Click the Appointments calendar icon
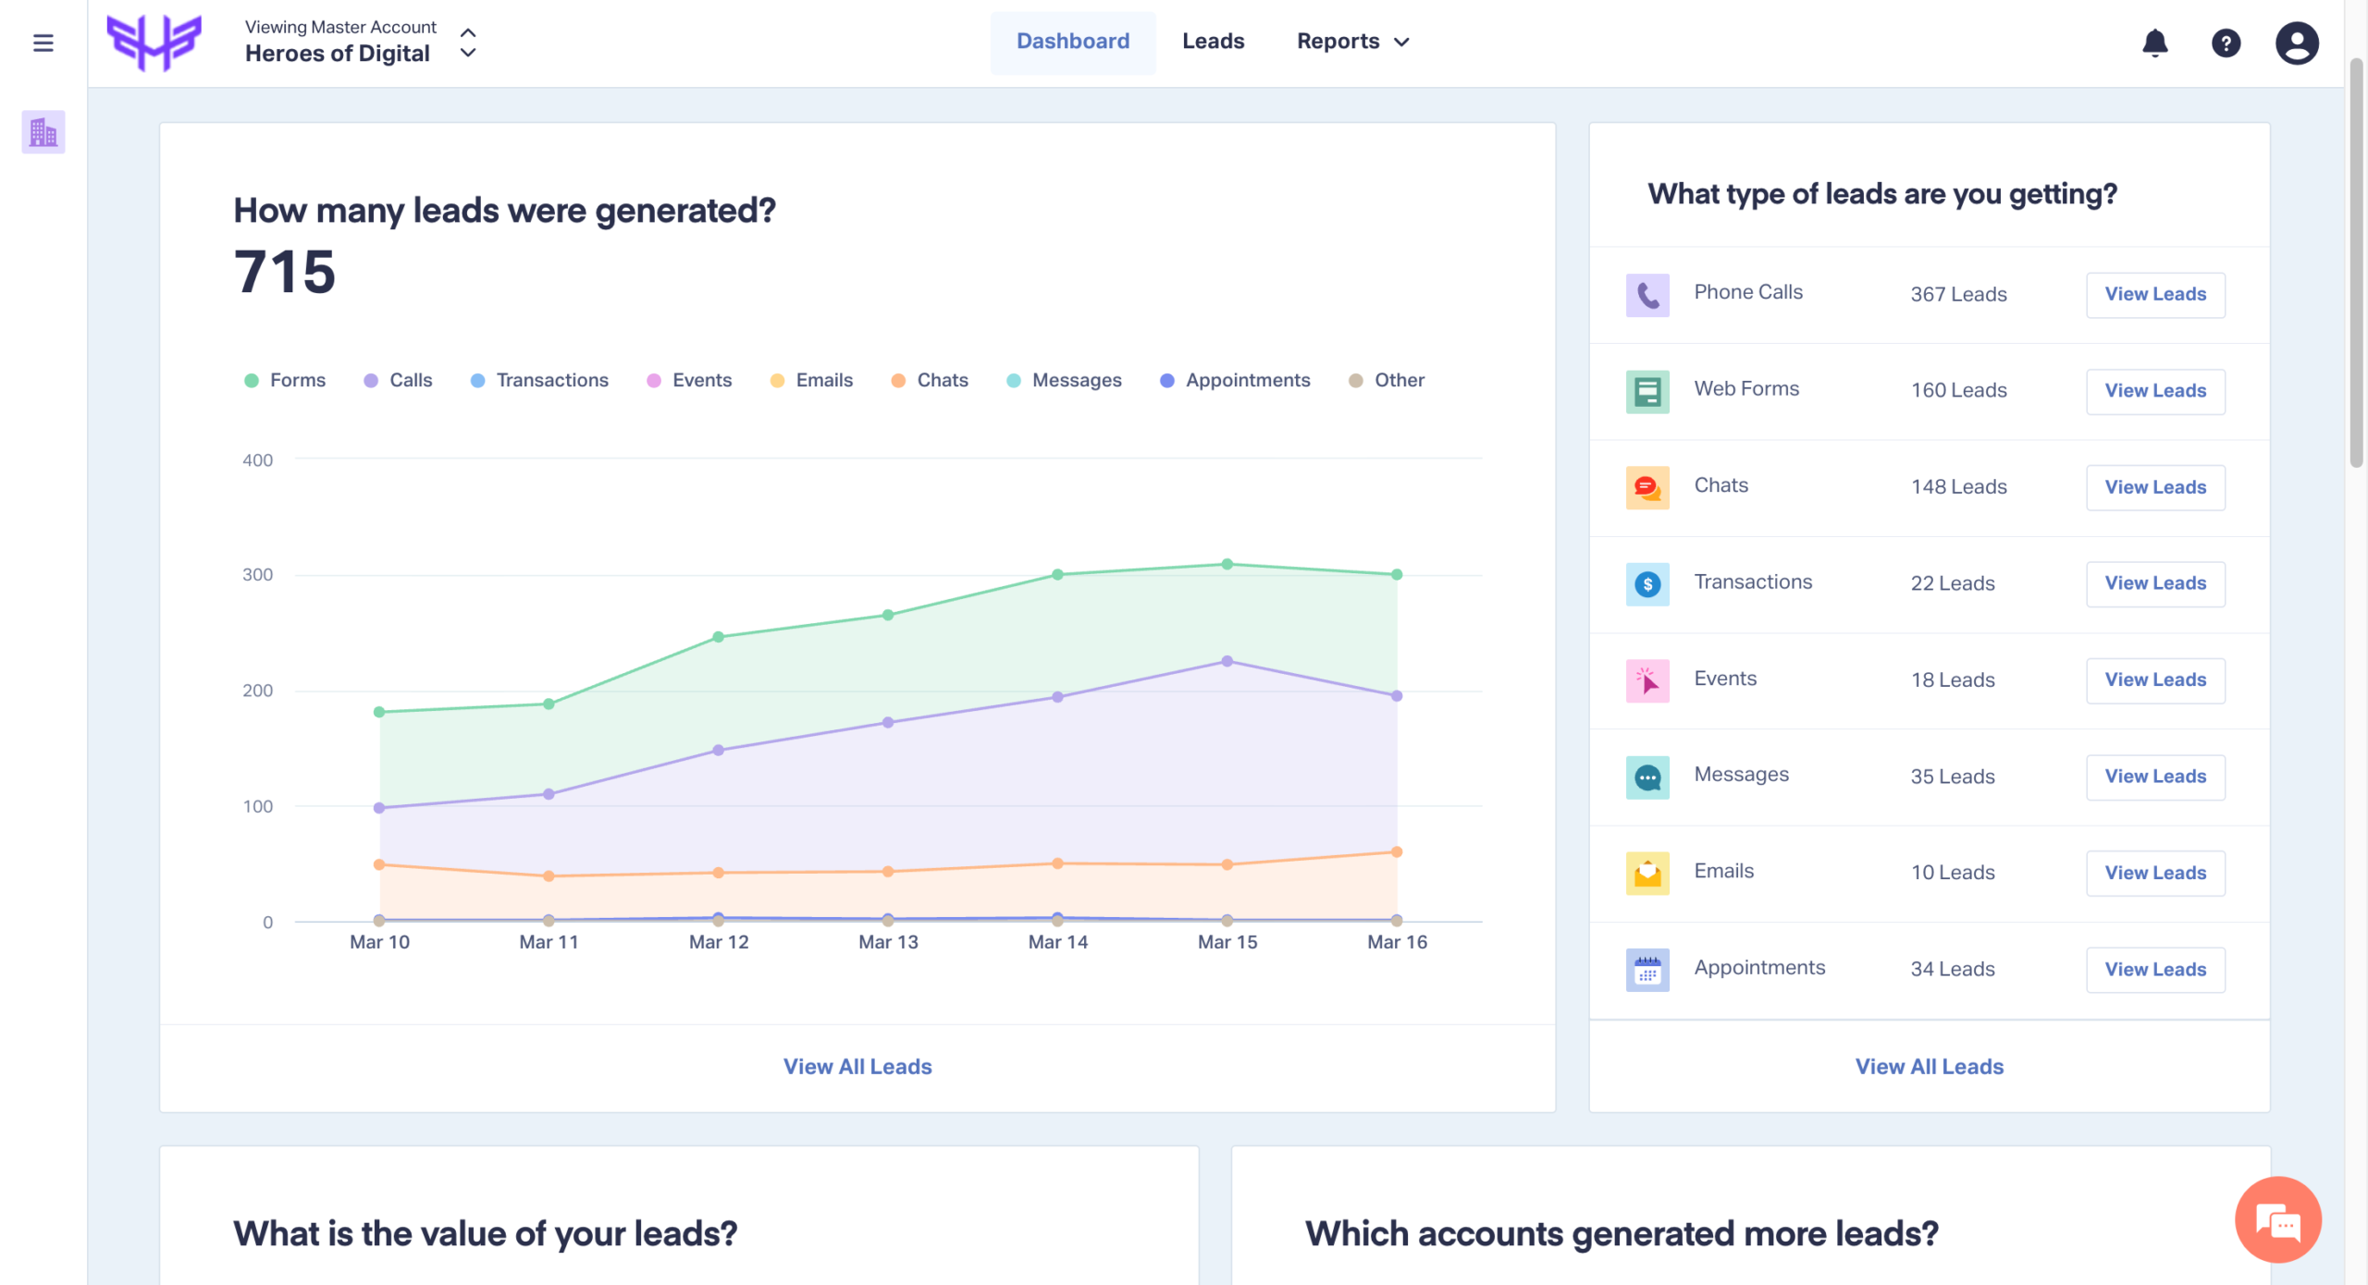The image size is (2368, 1285). tap(1646, 970)
